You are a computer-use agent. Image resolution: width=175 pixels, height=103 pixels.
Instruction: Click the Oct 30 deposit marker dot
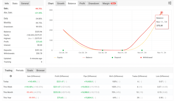102,50
